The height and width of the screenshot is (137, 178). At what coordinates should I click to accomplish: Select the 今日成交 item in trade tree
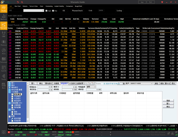point(17,99)
